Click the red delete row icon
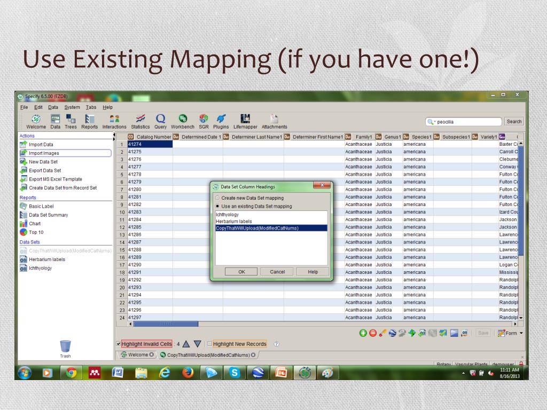The height and width of the screenshot is (410, 547). [373, 333]
